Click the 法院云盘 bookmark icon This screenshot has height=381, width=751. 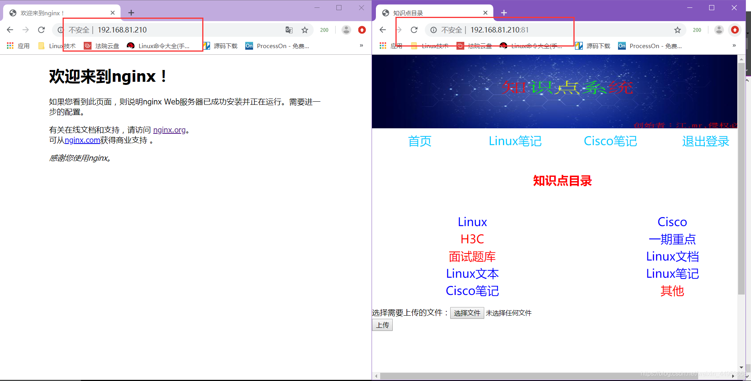click(x=87, y=46)
